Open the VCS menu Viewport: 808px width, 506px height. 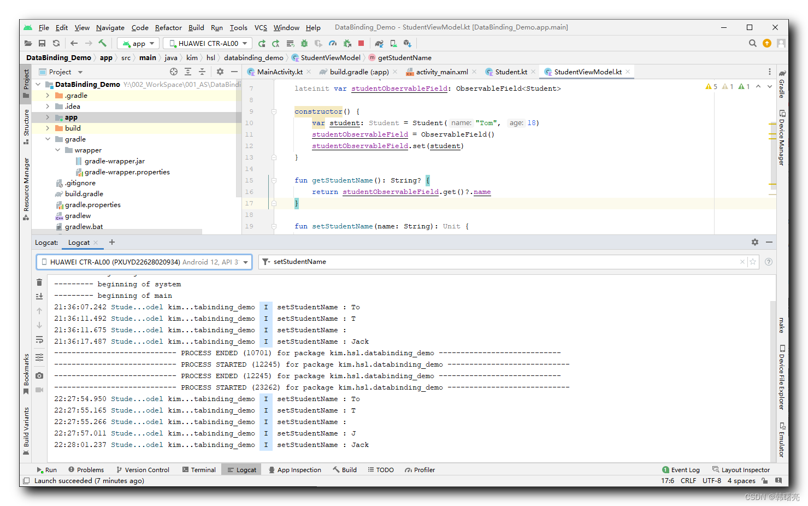pyautogui.click(x=261, y=27)
